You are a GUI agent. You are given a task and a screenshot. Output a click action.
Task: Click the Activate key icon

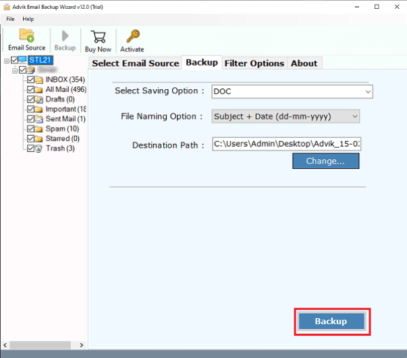tap(133, 36)
